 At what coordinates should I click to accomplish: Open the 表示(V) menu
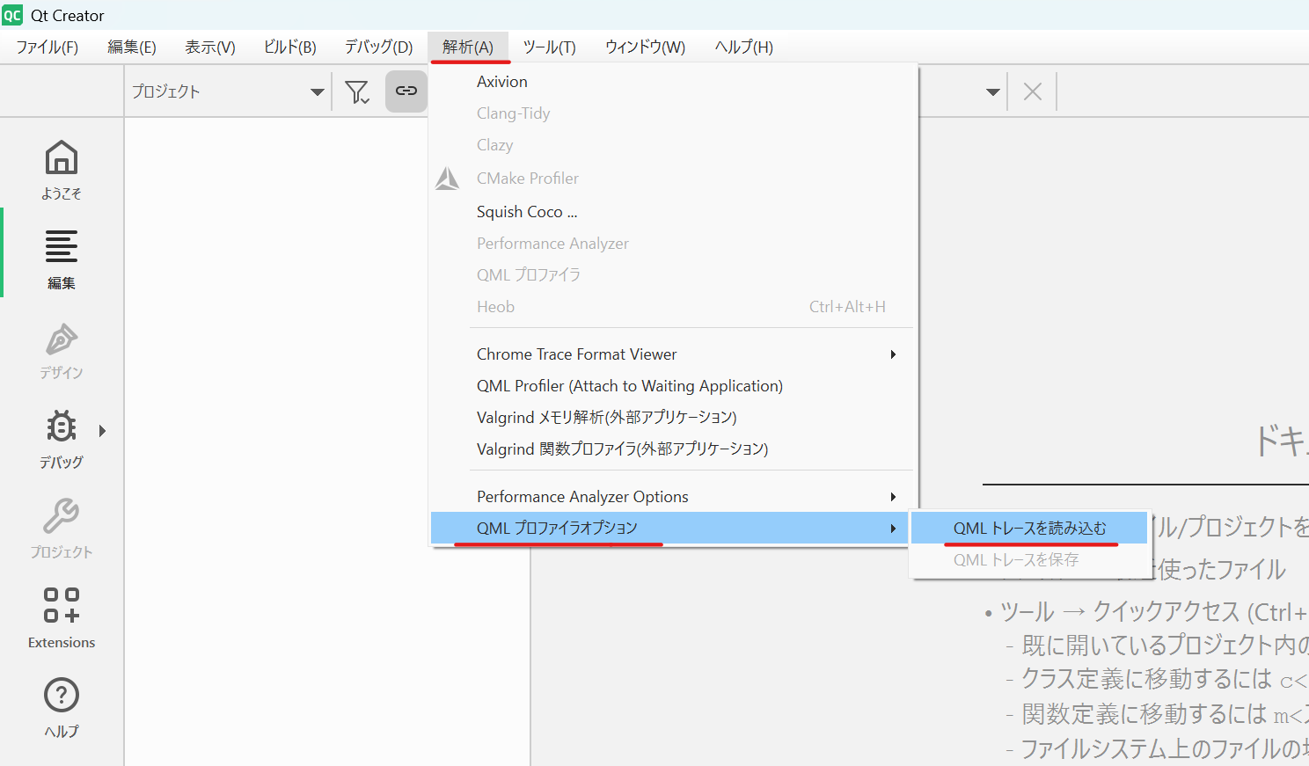pyautogui.click(x=210, y=47)
